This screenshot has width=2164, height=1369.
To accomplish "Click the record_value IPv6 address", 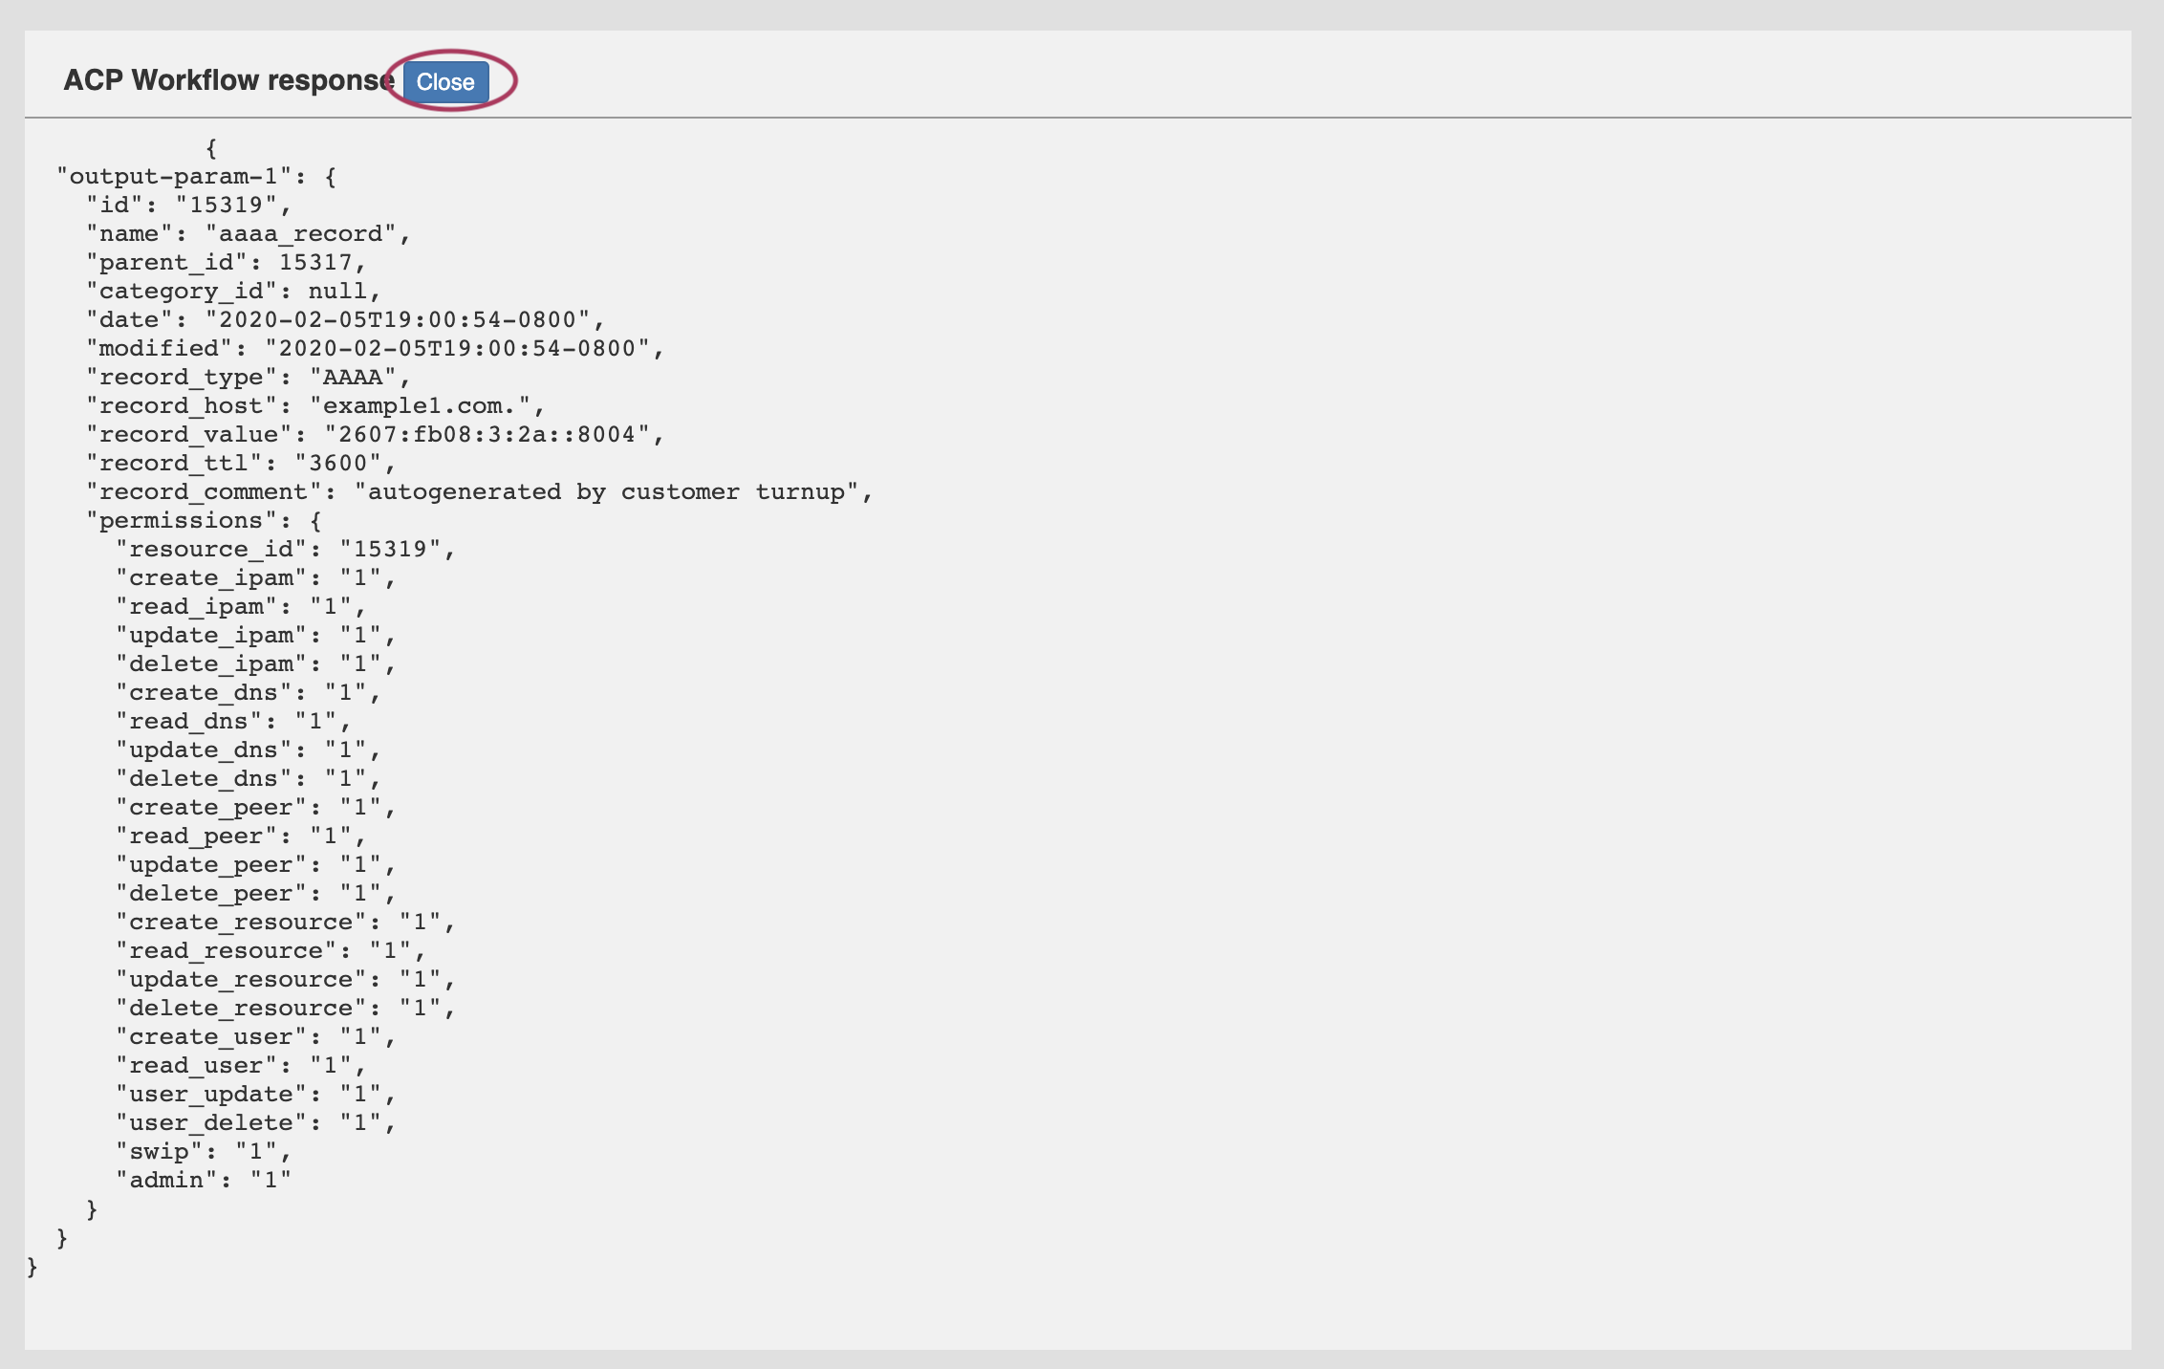I will (487, 435).
